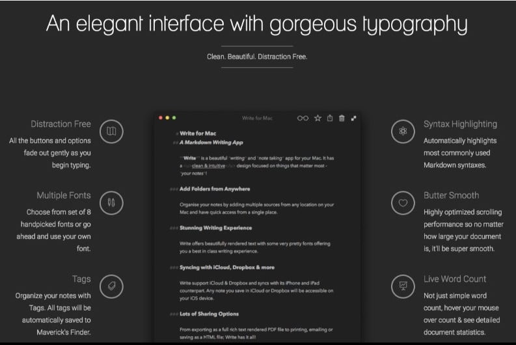Viewport: 516px width, 345px height.
Task: Click the 'Add Folders from Anywhere' heading
Action: coord(215,189)
